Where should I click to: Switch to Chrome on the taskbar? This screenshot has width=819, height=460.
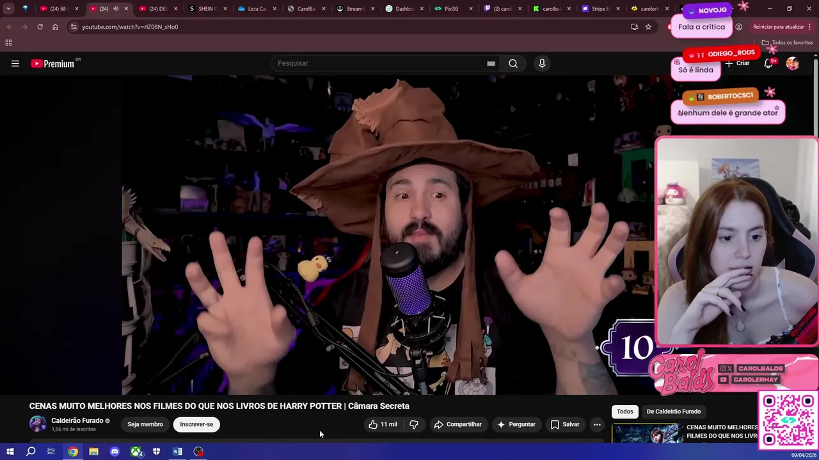click(73, 452)
